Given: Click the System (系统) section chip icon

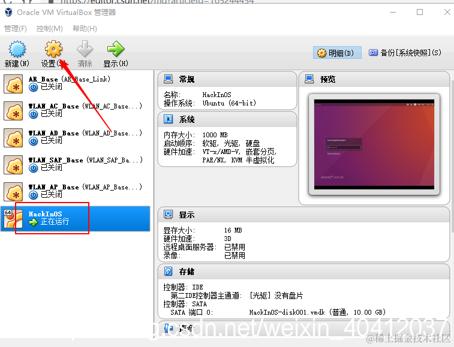Looking at the screenshot, I should pyautogui.click(x=168, y=119).
